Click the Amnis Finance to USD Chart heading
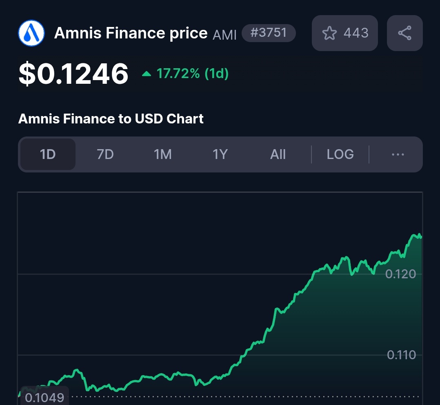The height and width of the screenshot is (405, 440). pos(111,119)
